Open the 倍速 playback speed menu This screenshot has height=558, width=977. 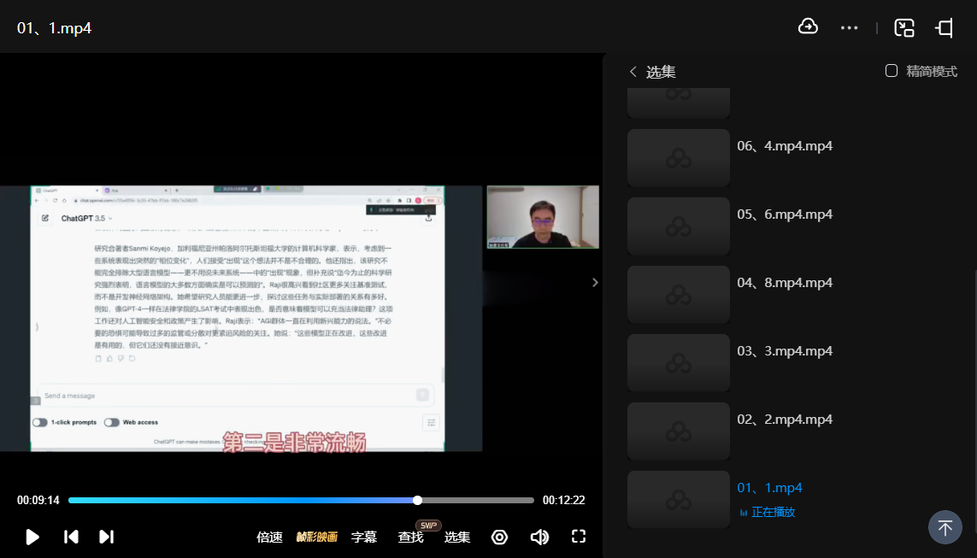[x=269, y=537]
